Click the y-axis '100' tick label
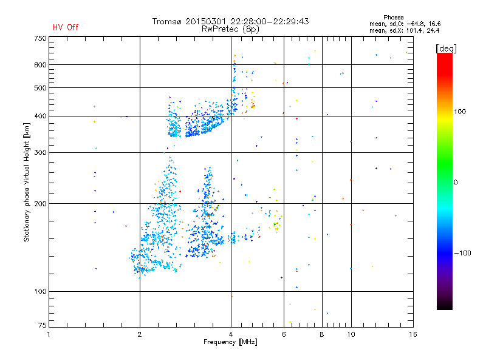This screenshot has width=486, height=364. click(41, 291)
